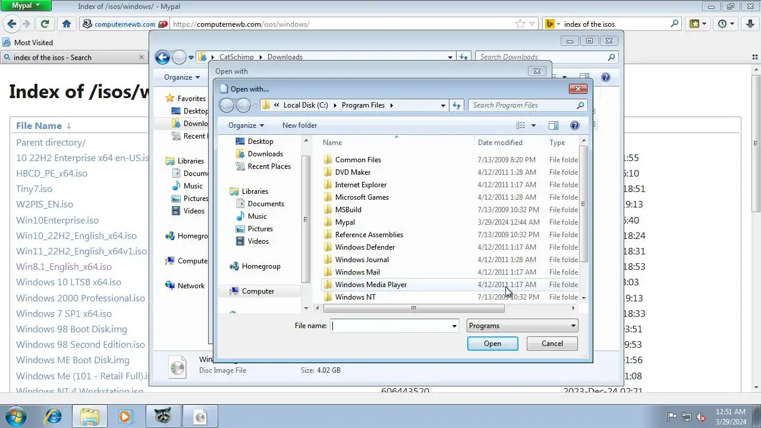Screen dimensions: 761x428
Task: Click Internet Explorer icon on the taskbar
Action: [54, 416]
